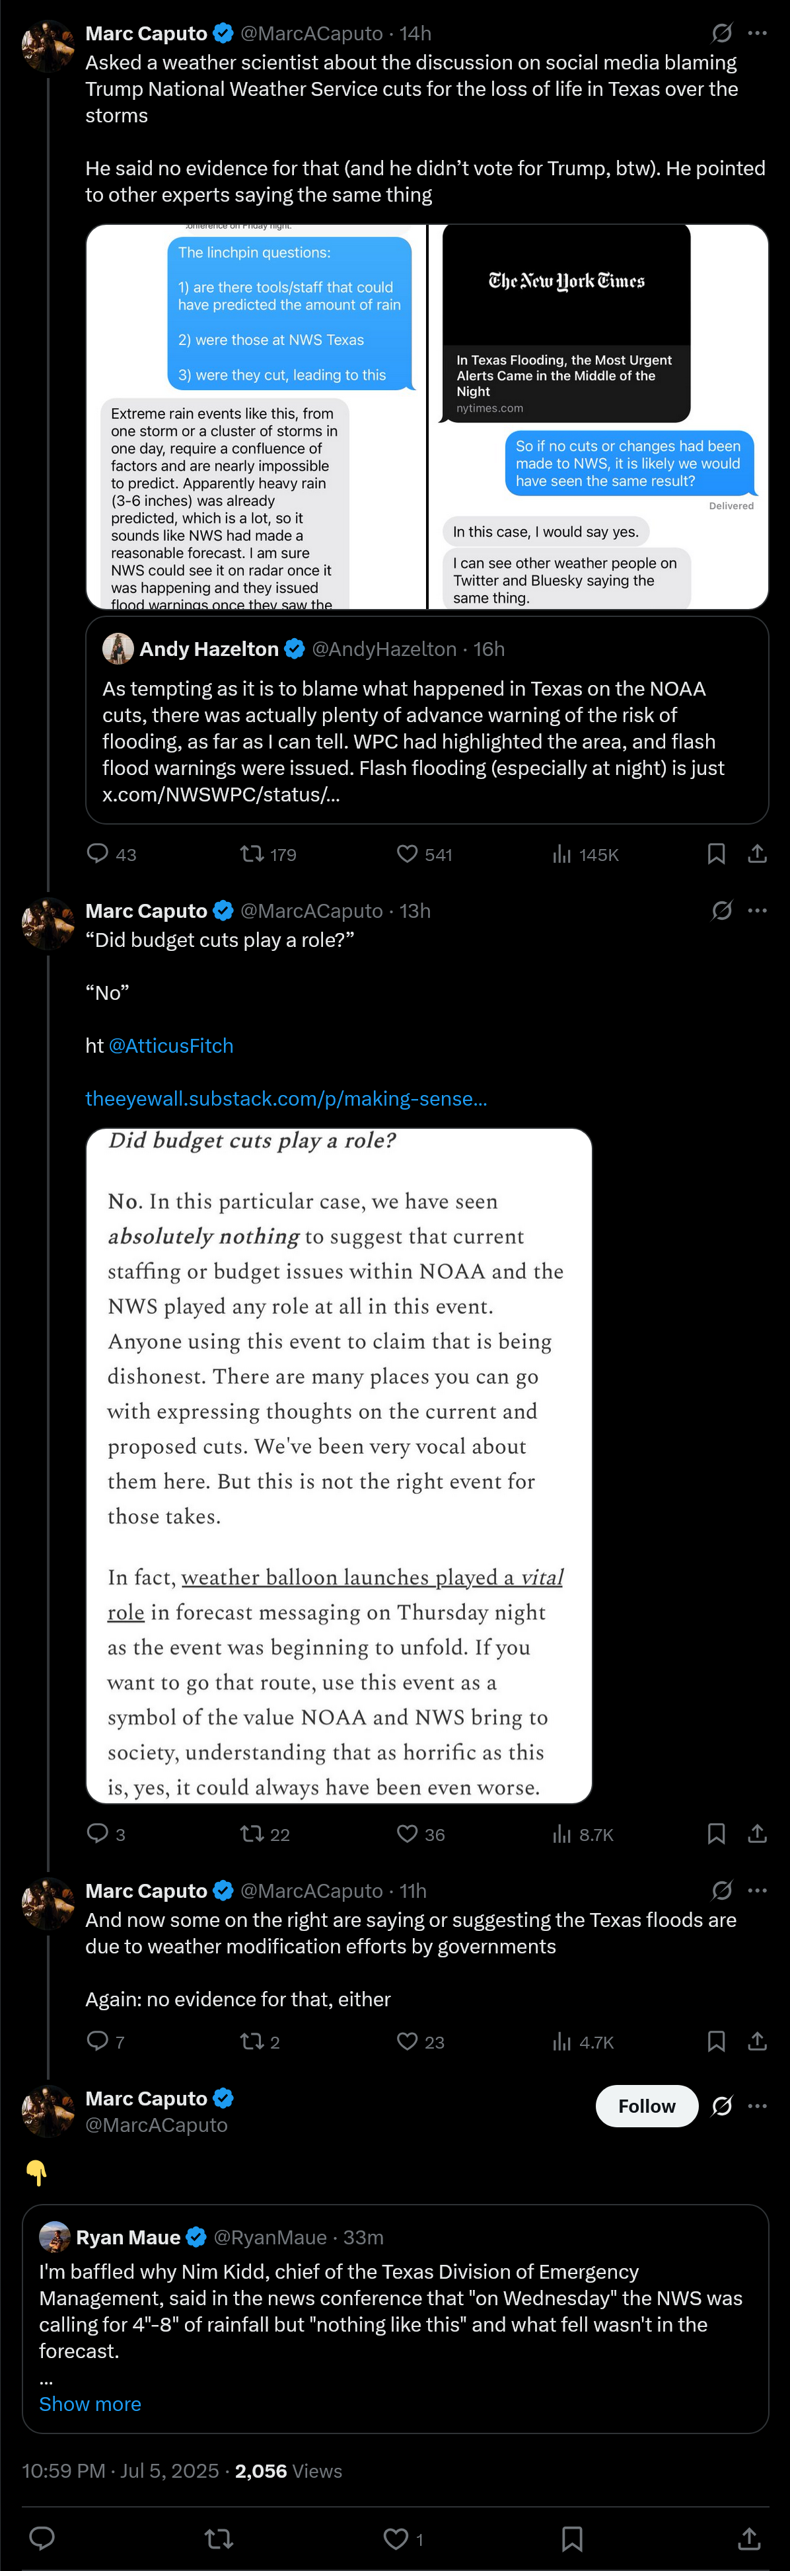The height and width of the screenshot is (2571, 790).
Task: Open more options on the 13h tweet
Action: click(757, 910)
